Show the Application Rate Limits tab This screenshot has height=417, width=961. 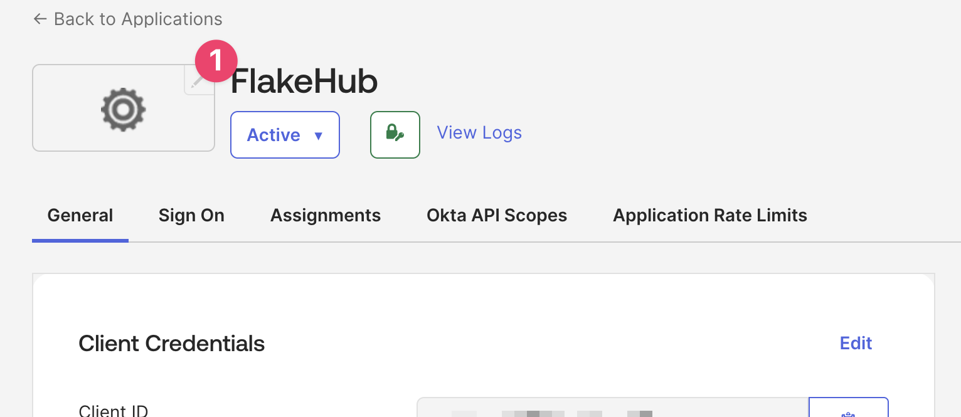coord(709,216)
